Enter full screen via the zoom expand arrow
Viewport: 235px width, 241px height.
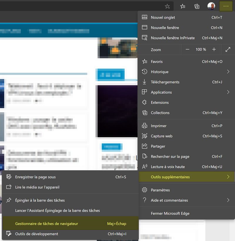[228, 49]
